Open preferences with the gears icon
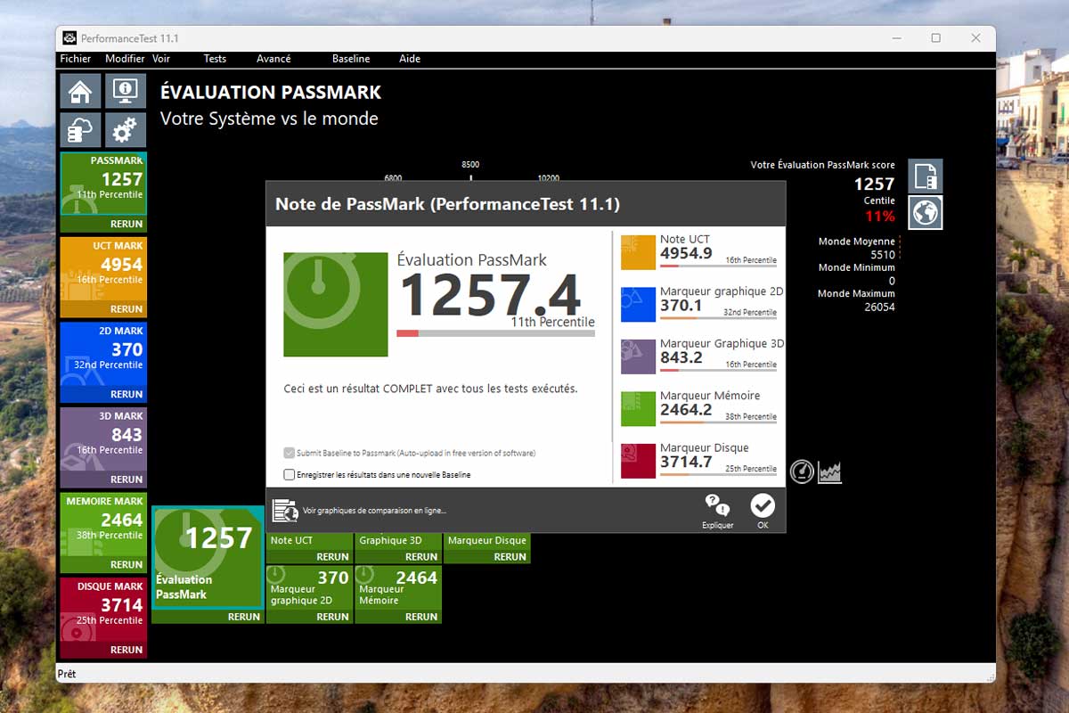 (126, 130)
